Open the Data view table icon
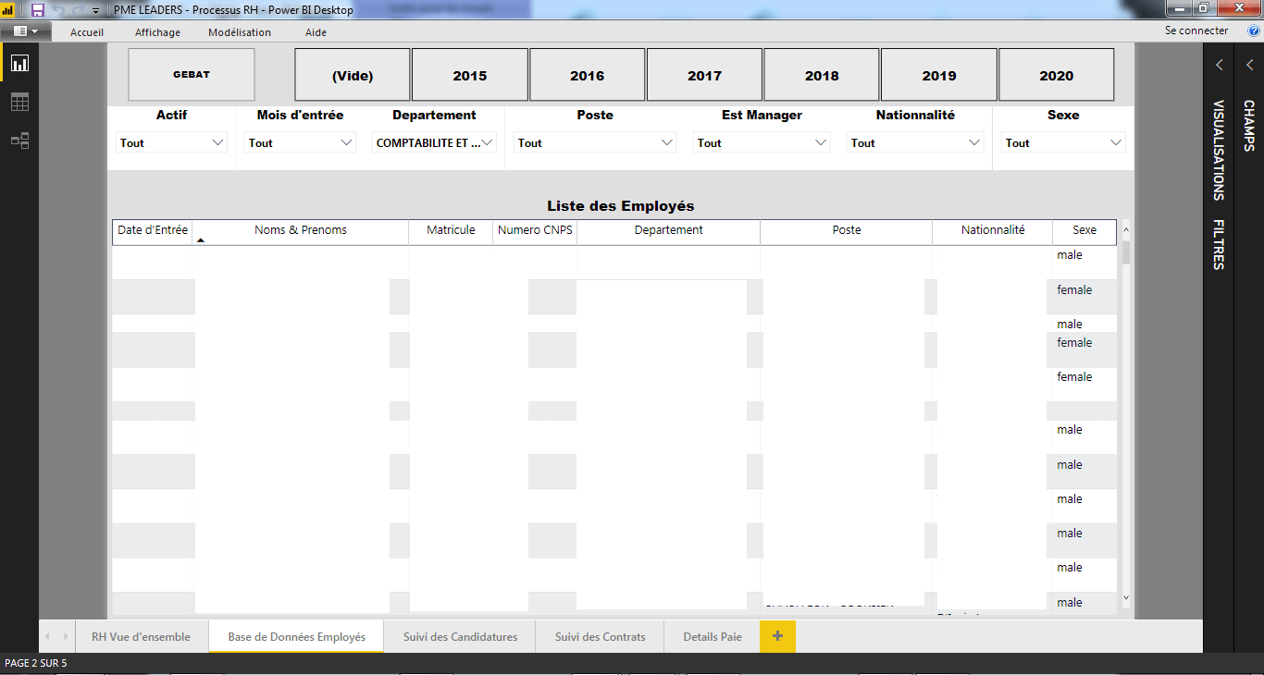This screenshot has height=675, width=1264. pyautogui.click(x=19, y=102)
